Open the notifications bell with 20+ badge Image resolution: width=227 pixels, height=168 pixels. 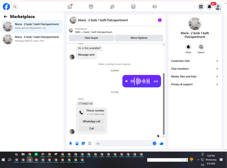point(209,7)
